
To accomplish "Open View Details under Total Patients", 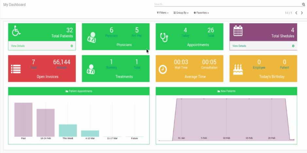I will click(x=18, y=46).
